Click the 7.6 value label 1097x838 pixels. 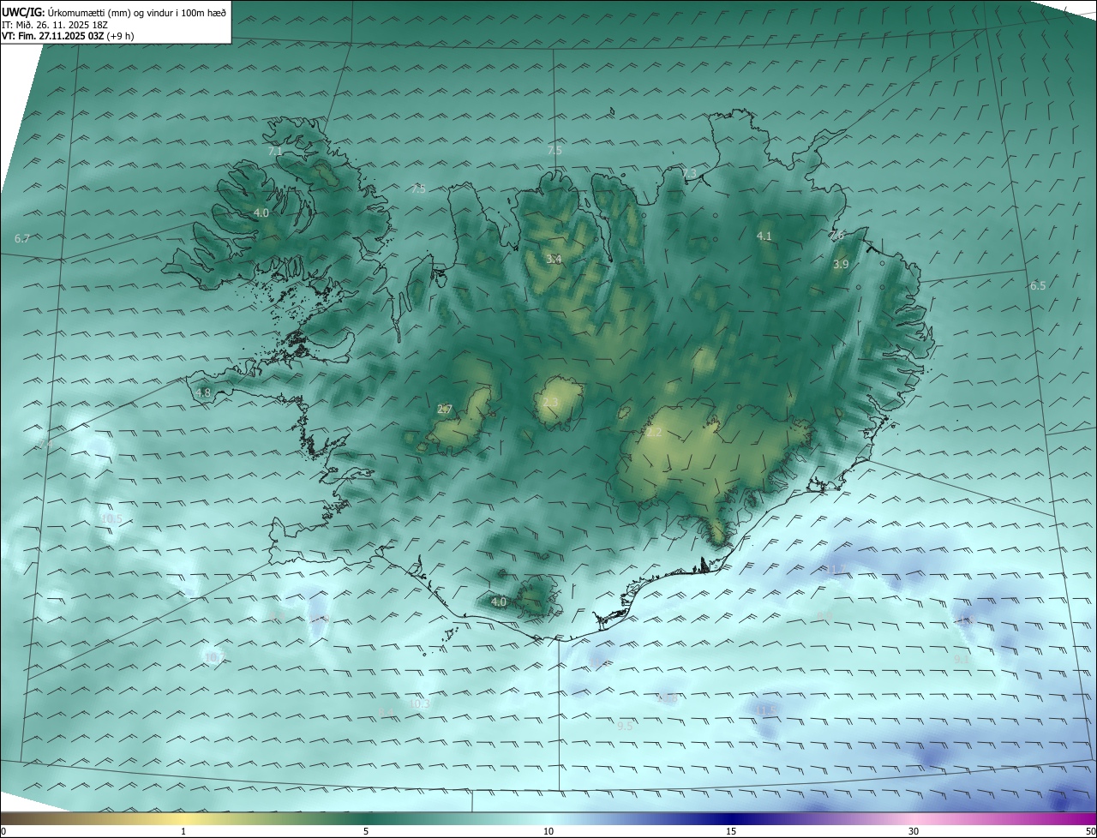pyautogui.click(x=837, y=235)
